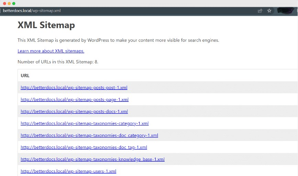Open the blurred profile avatar

pyautogui.click(x=286, y=11)
